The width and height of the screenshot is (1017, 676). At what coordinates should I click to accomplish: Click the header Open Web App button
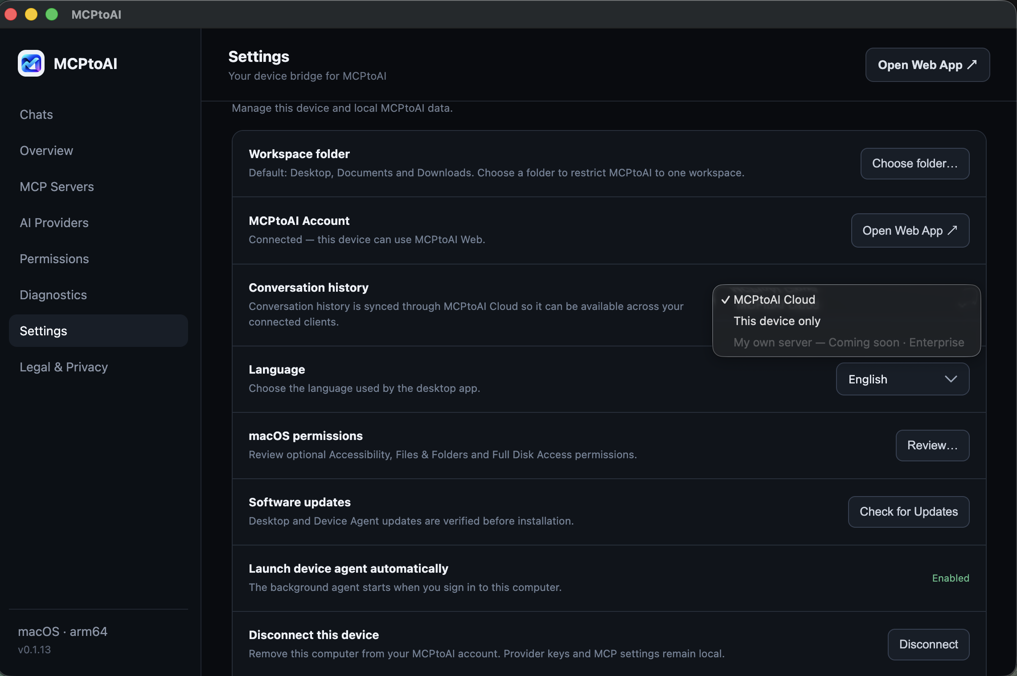click(927, 65)
